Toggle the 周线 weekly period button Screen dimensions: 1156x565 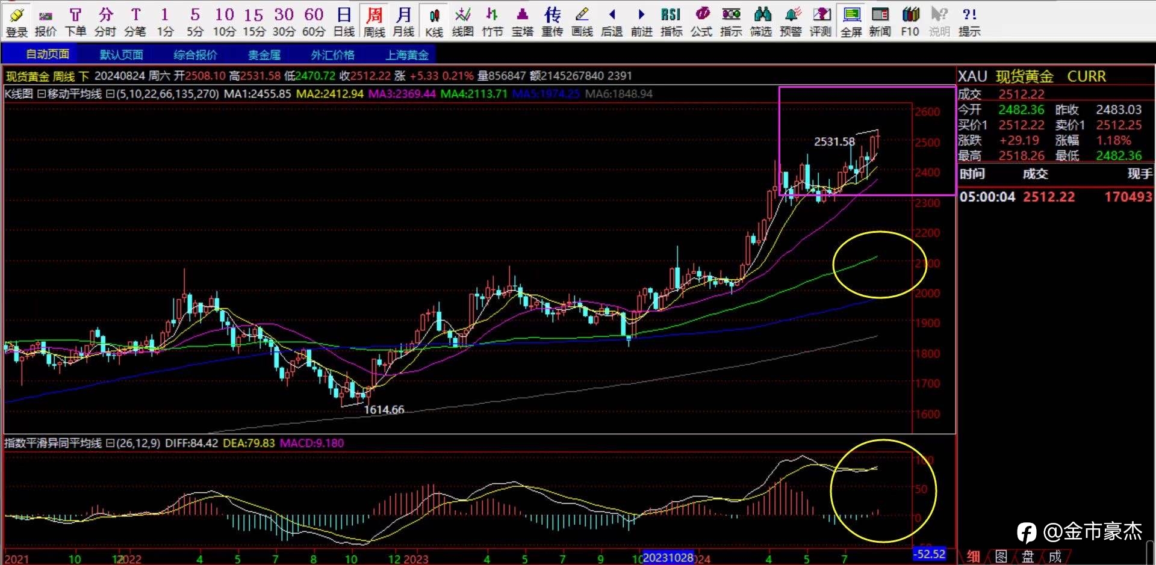pyautogui.click(x=374, y=22)
